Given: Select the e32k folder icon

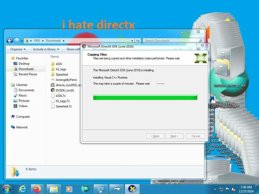Looking at the screenshot, I should click(53, 64).
